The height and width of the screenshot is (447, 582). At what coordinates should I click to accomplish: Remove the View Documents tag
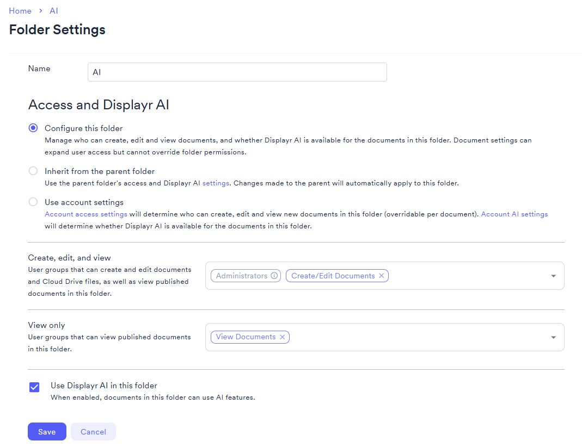[282, 337]
